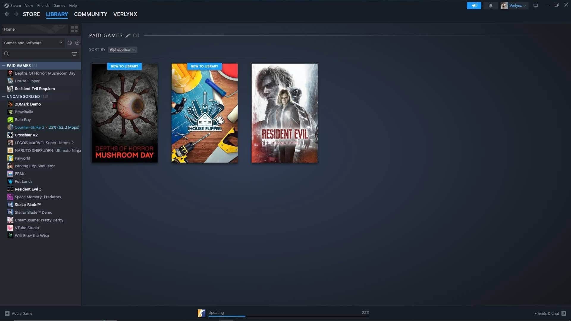Open the Games and Software filter dropdown
The width and height of the screenshot is (571, 321).
pos(33,43)
